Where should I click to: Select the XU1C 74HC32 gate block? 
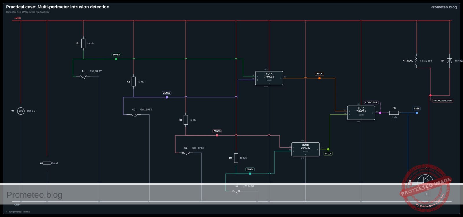361,113
